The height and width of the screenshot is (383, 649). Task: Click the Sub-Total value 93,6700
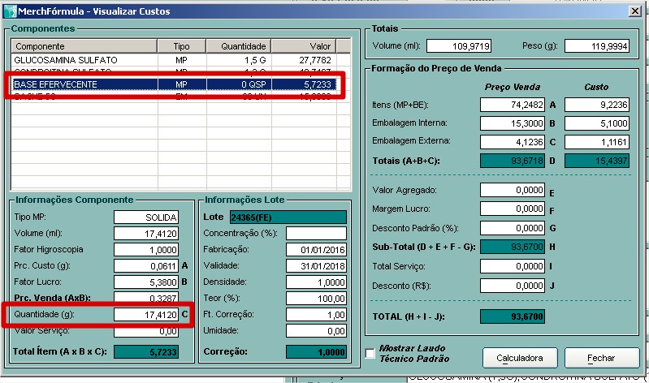pos(513,247)
